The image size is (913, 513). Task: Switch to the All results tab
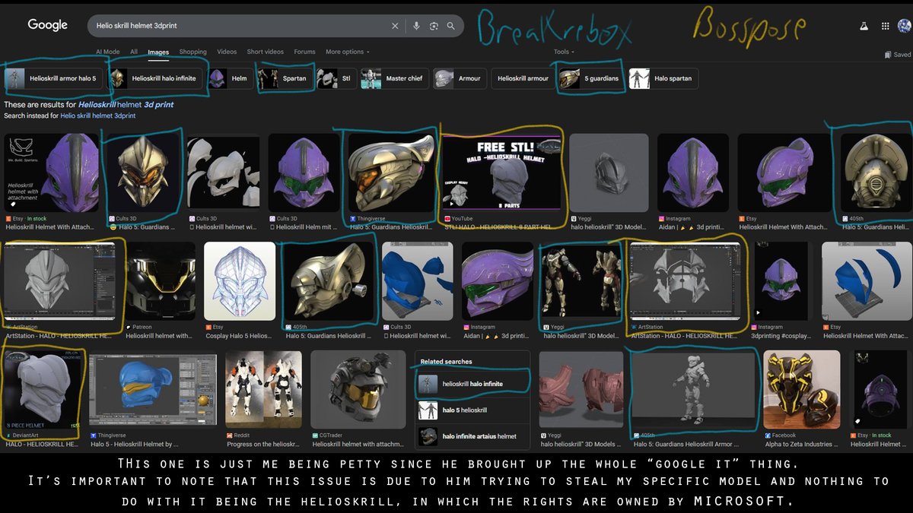134,52
